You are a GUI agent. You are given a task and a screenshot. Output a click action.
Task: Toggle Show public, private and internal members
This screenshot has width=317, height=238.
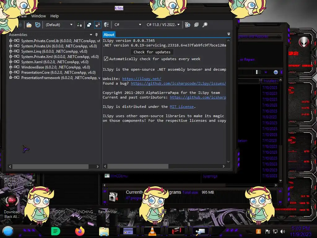pyautogui.click(x=98, y=25)
